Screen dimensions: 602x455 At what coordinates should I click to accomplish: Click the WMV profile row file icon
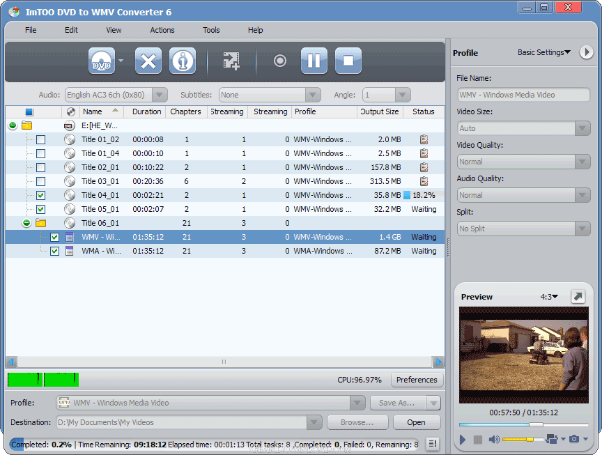tap(69, 237)
